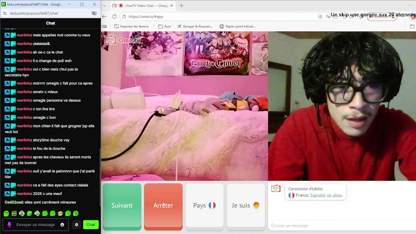Click the third-party cookies eye icon

(94, 13)
